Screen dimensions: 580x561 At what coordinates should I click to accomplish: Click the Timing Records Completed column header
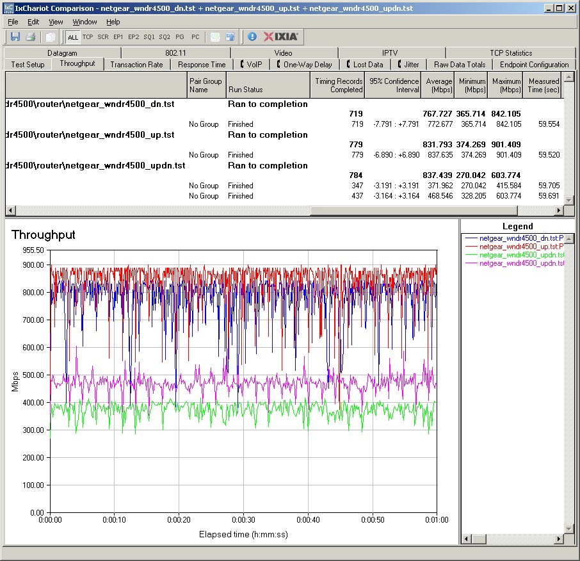tap(337, 85)
